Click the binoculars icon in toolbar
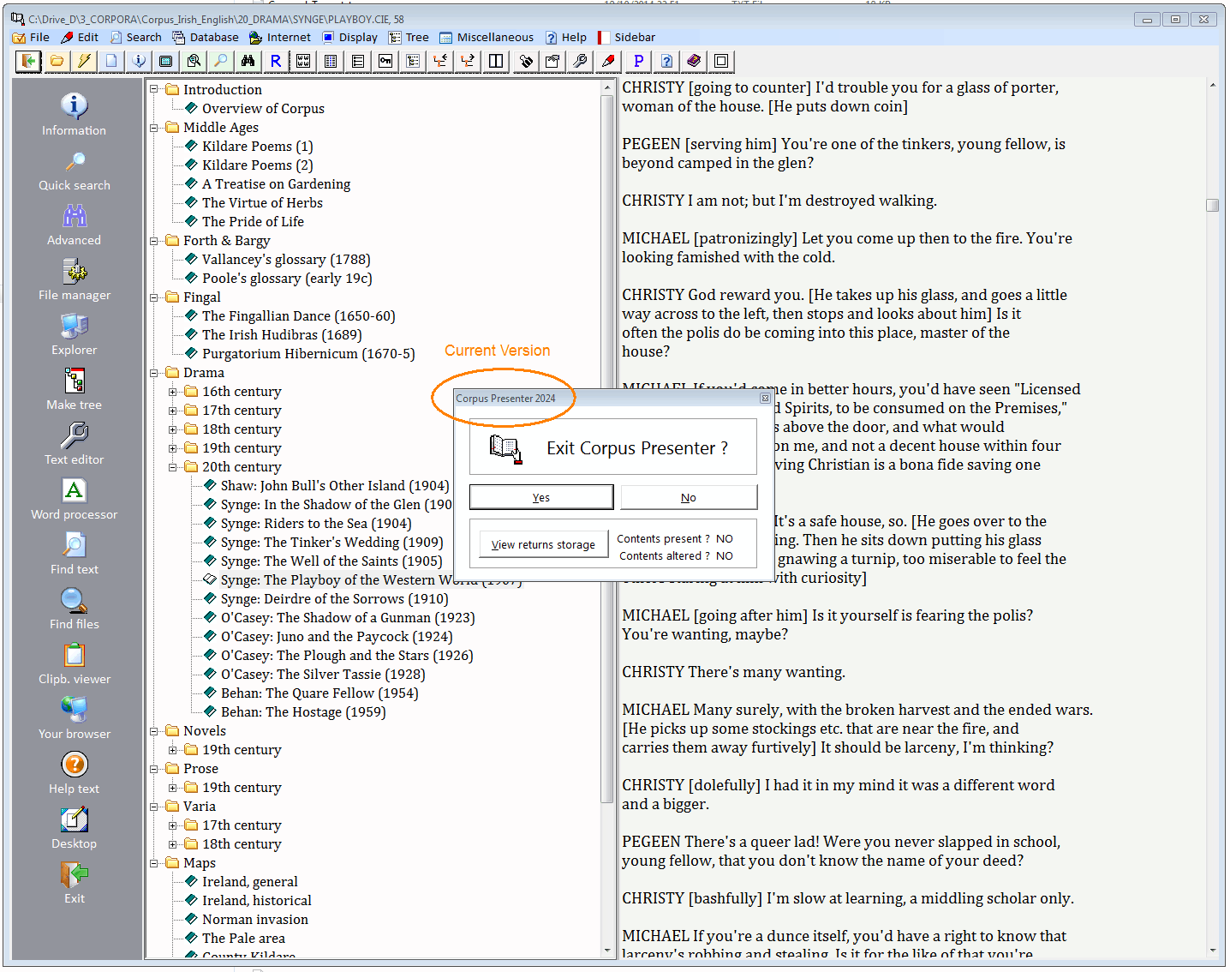This screenshot has height=972, width=1230. coord(248,61)
